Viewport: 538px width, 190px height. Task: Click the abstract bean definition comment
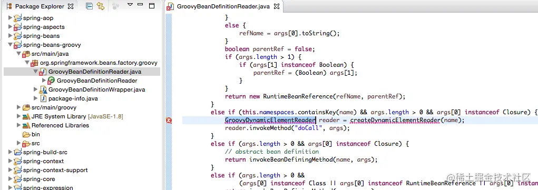point(272,152)
